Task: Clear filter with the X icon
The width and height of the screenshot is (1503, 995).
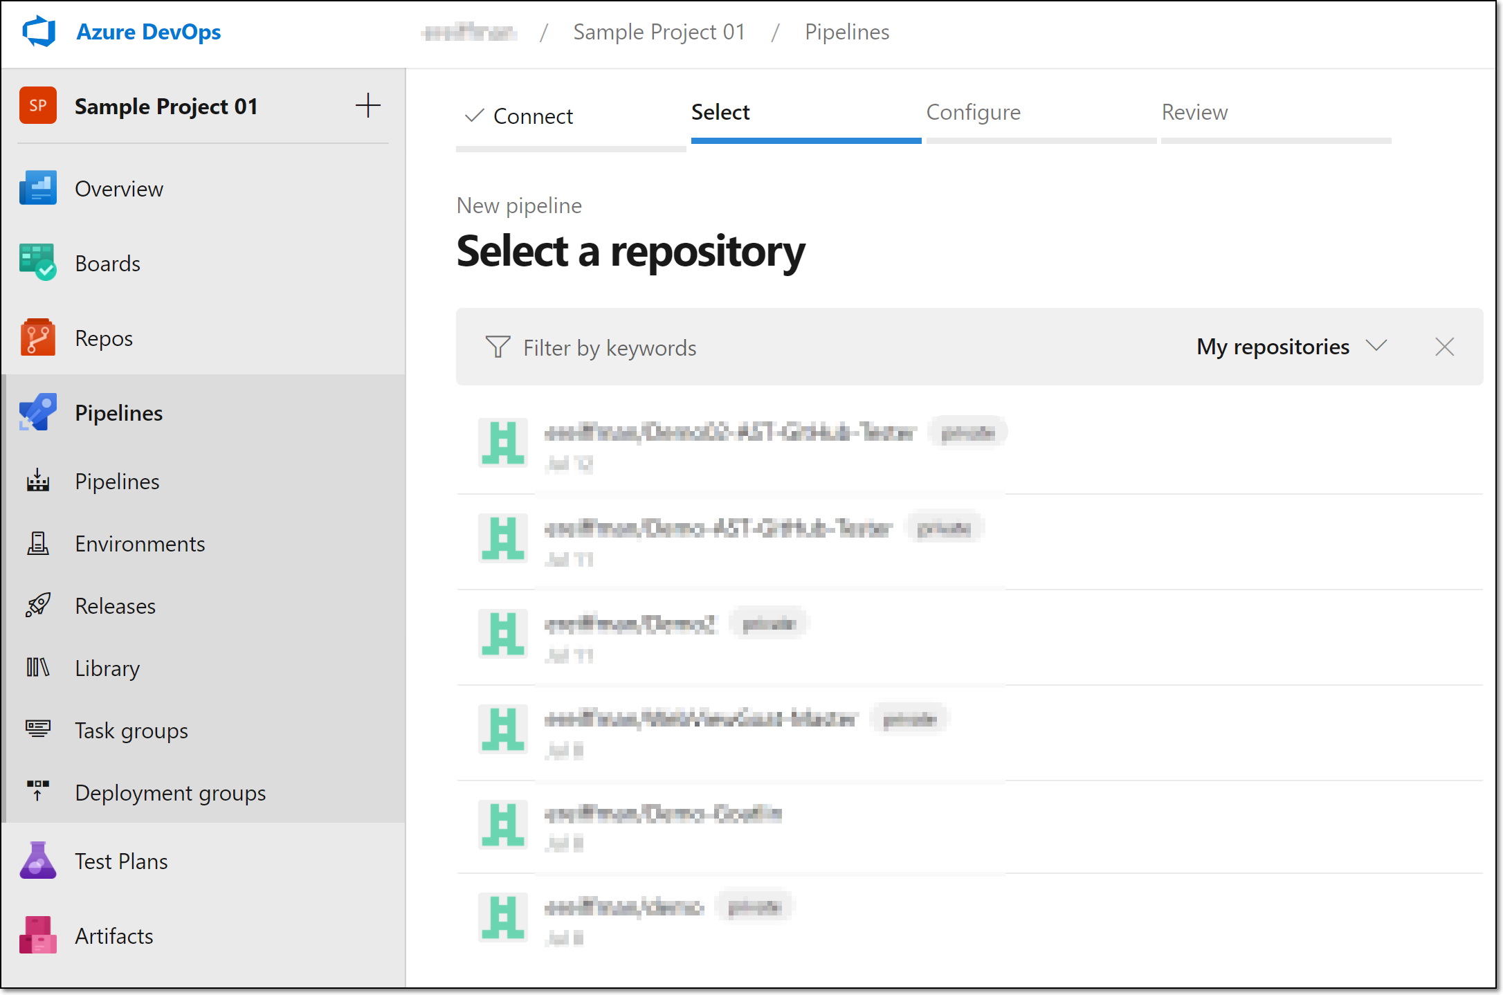Action: (1444, 347)
